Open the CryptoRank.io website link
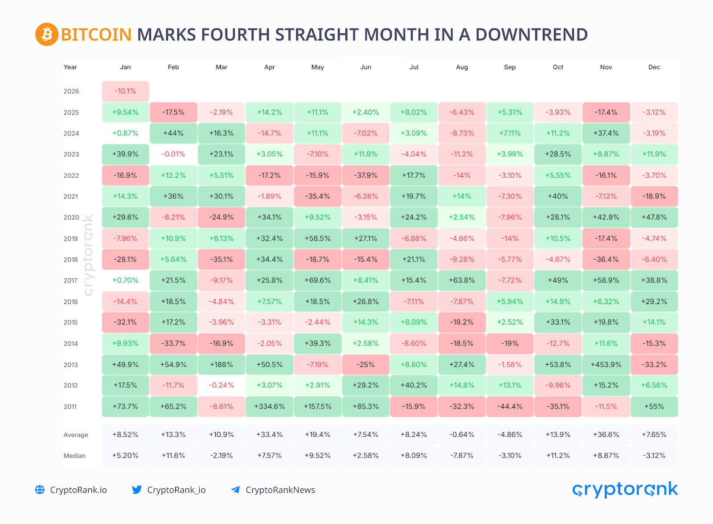Screen dimensions: 713x524 click(78, 490)
